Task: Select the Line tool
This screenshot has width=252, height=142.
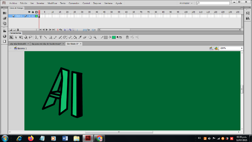Action: click(x=46, y=37)
